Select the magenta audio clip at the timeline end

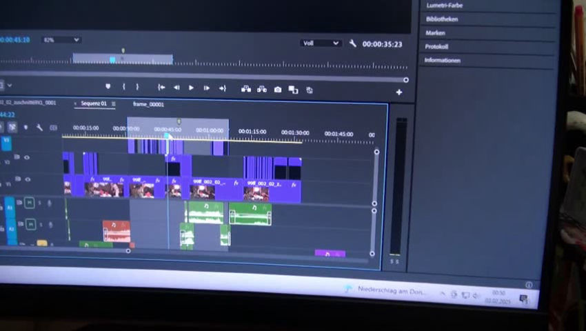[330, 254]
